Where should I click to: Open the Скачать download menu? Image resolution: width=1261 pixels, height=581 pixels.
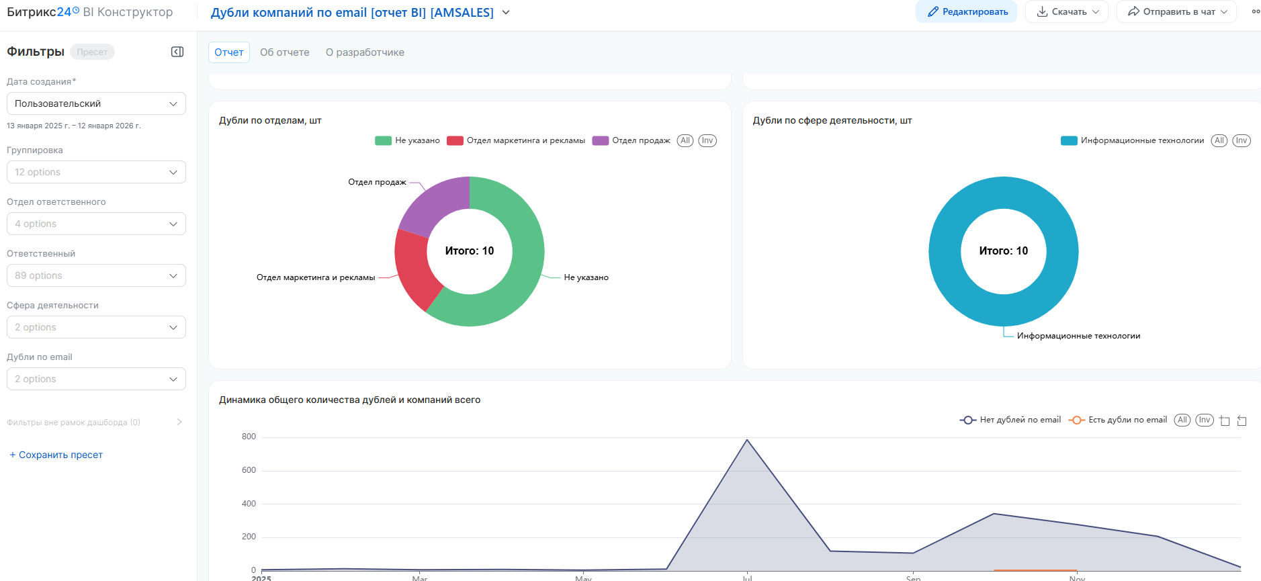click(1067, 11)
